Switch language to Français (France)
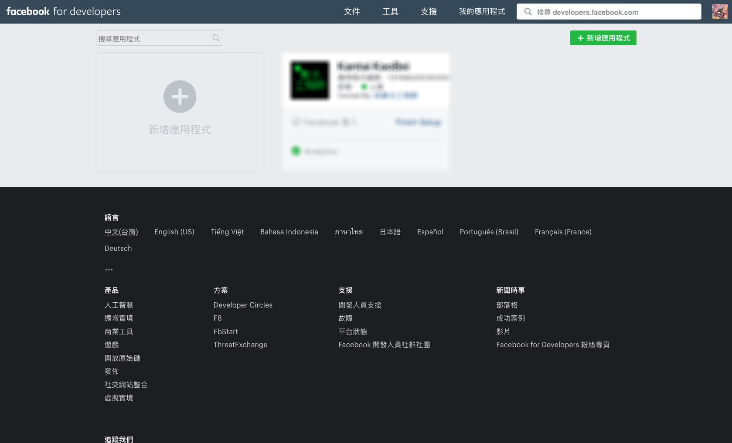 [x=563, y=232]
